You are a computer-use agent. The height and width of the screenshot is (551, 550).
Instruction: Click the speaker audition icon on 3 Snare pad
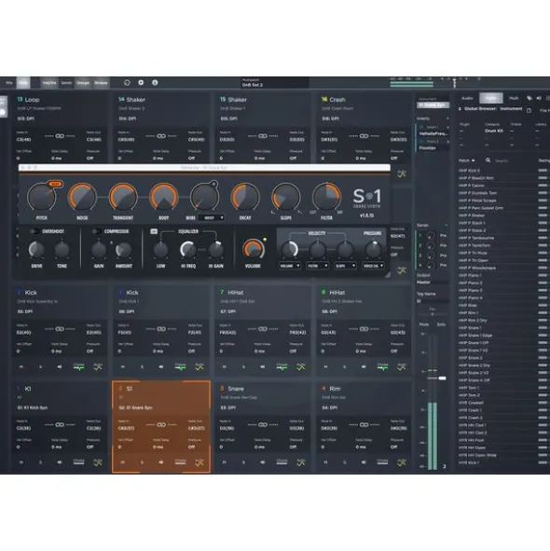pos(263,462)
